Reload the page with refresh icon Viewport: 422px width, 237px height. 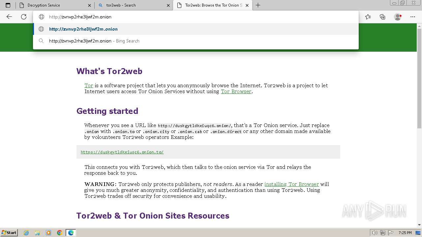tap(24, 17)
